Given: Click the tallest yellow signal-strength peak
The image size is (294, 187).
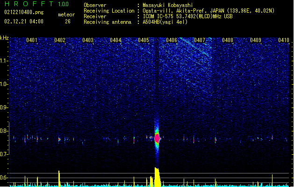Looking at the screenshot, I should 157,177.
